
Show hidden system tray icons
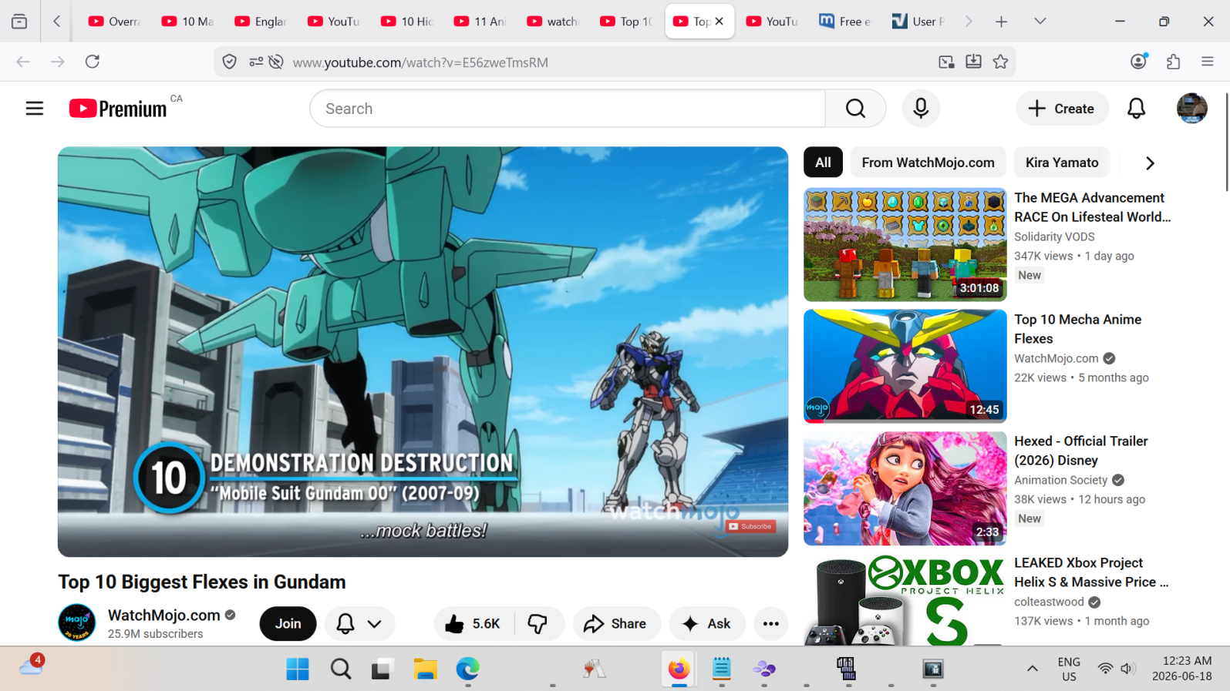(1032, 669)
